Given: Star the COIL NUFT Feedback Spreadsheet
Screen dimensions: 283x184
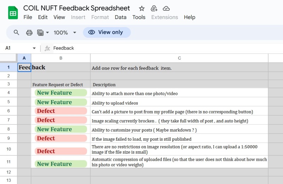Looking at the screenshot, I should (141, 8).
